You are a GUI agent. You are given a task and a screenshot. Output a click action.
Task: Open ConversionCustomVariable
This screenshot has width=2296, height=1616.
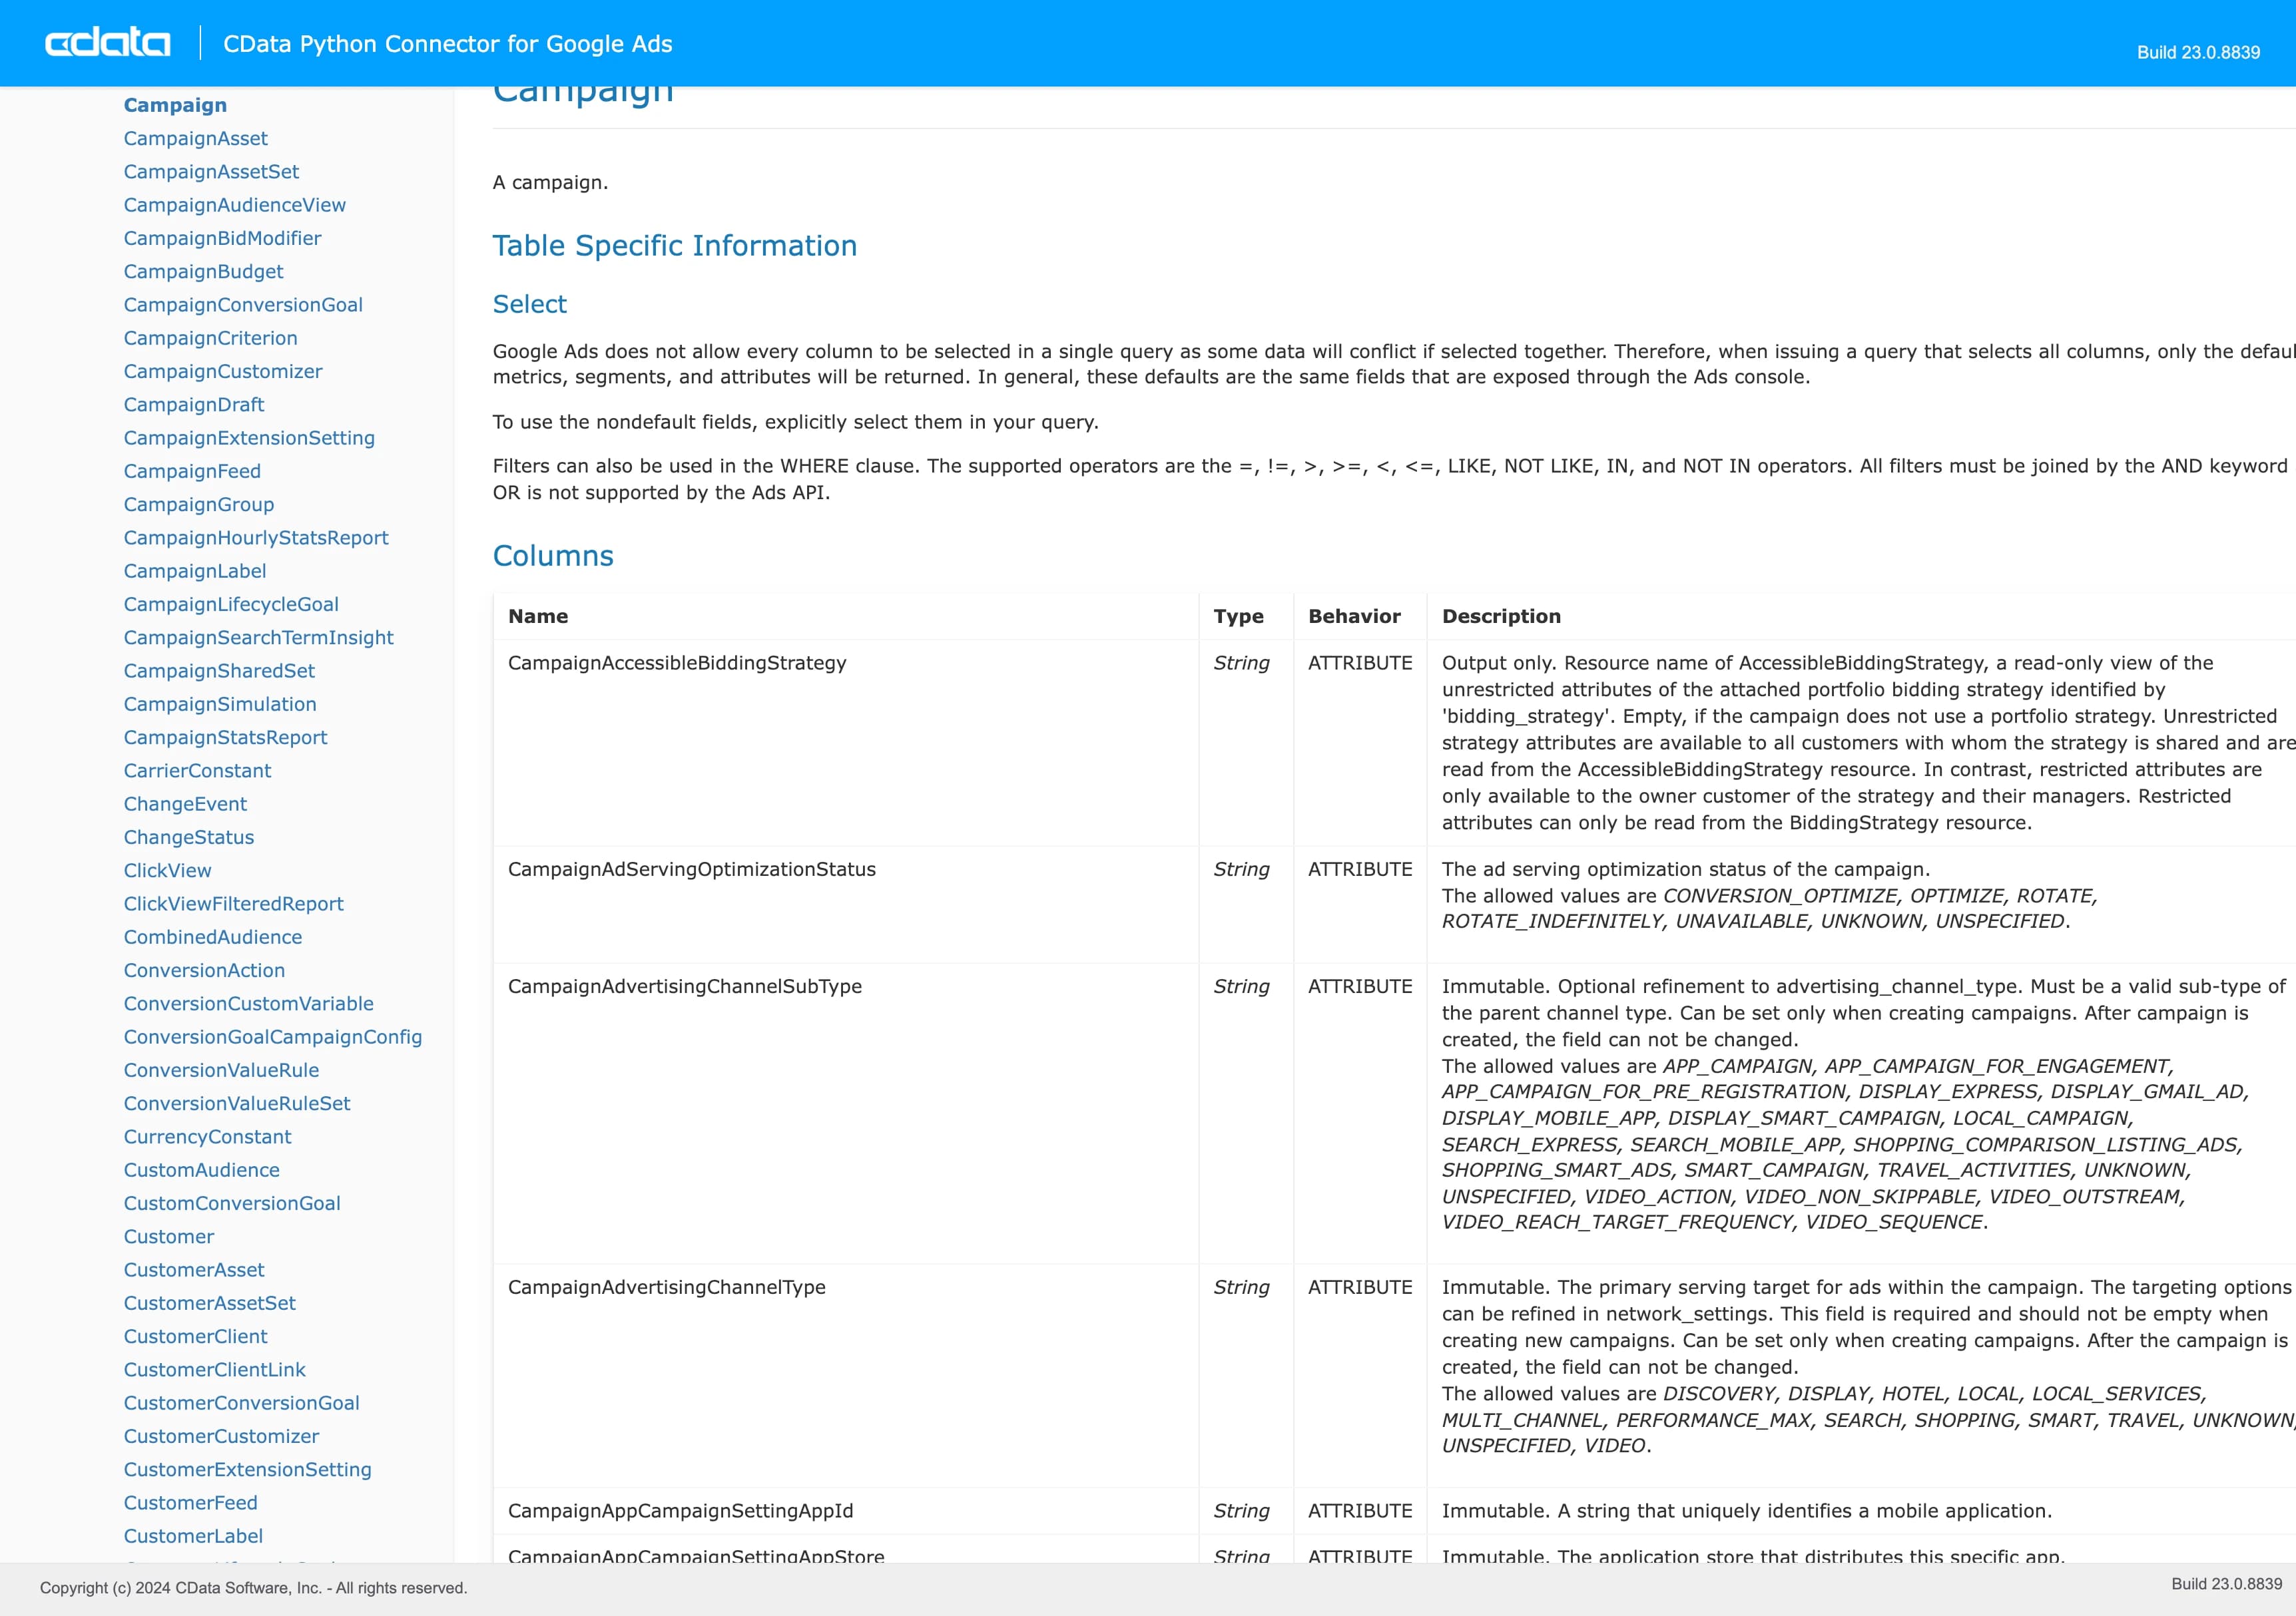(248, 1004)
